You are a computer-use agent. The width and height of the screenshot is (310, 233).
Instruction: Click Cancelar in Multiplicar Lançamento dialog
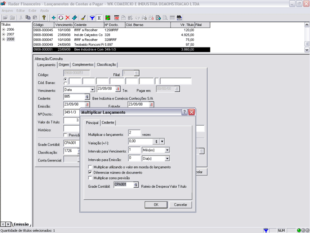coord(180,205)
